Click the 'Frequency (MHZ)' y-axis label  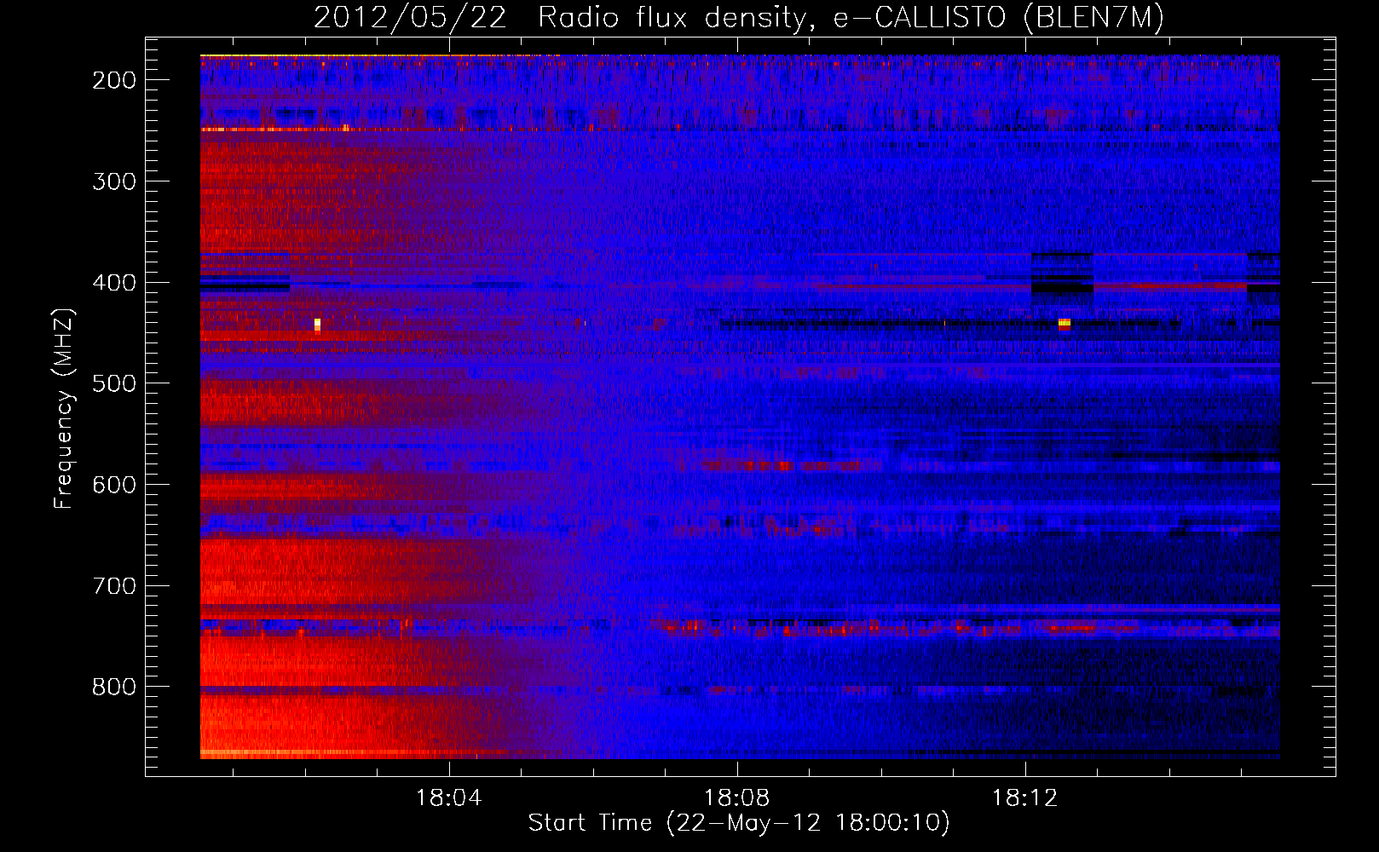point(64,408)
